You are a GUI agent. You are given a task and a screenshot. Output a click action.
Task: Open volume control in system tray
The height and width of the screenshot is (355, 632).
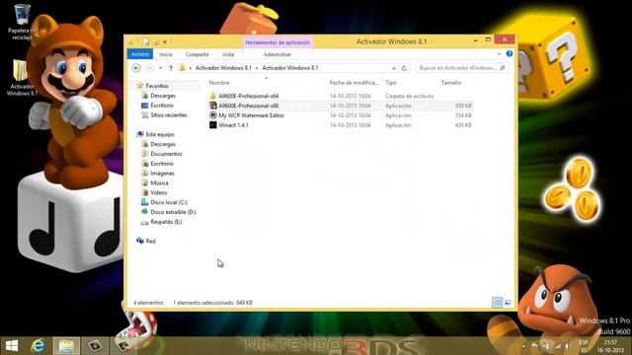[567, 346]
